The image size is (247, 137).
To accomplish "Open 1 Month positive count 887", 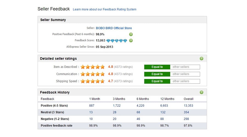I will point(92,105).
